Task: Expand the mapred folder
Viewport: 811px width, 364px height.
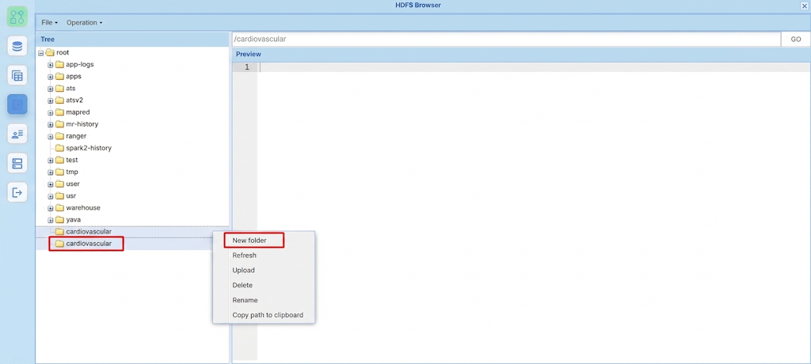Action: click(51, 112)
